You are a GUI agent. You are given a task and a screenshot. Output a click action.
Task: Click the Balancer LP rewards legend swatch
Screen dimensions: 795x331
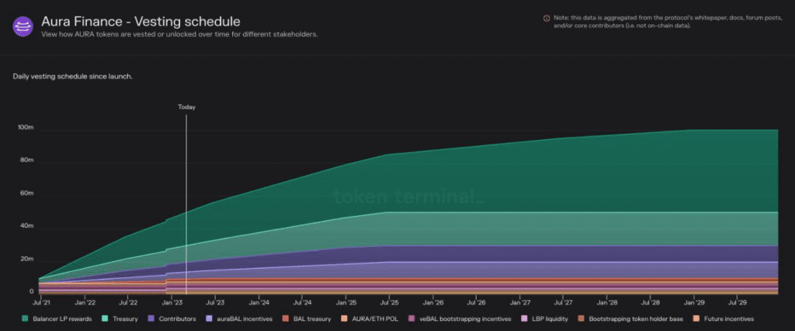[x=25, y=319]
